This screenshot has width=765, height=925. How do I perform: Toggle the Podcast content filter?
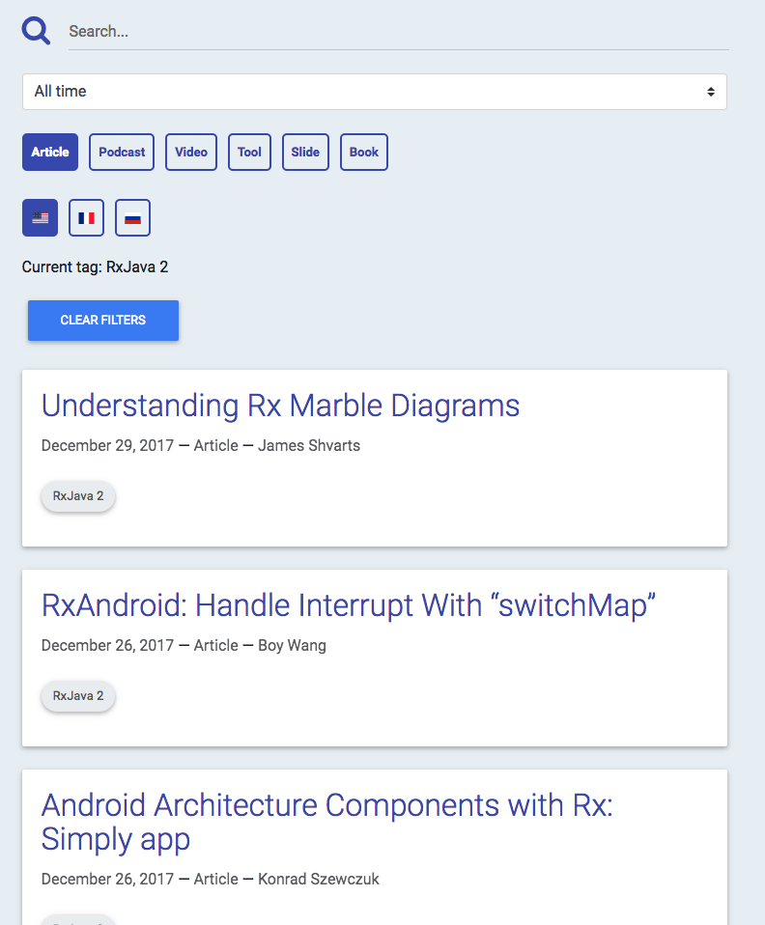click(121, 152)
